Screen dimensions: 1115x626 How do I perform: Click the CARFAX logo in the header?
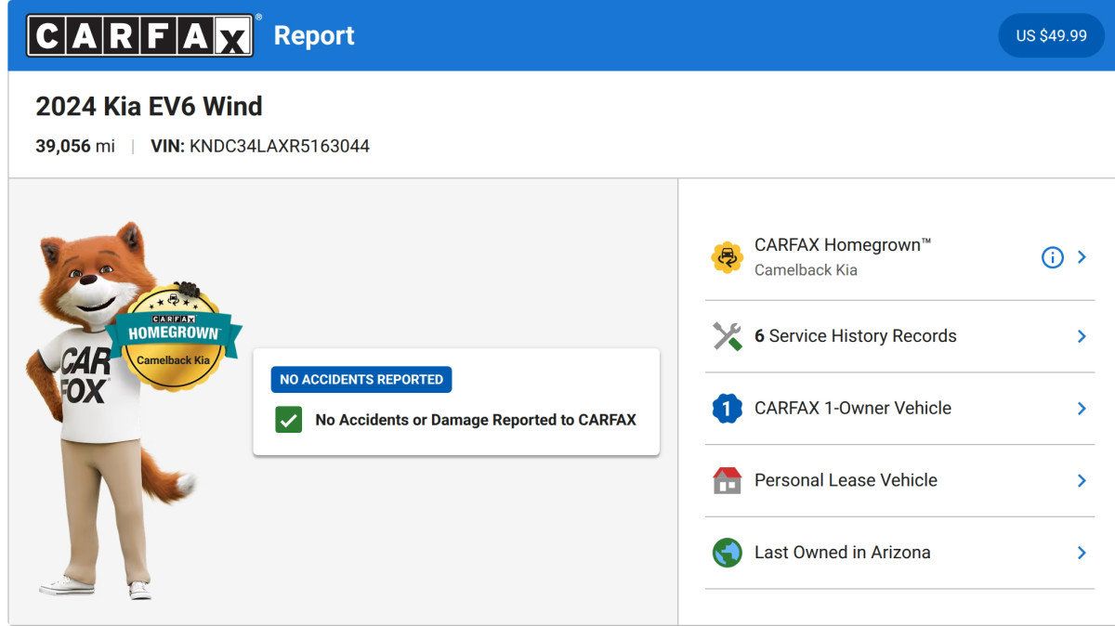click(139, 35)
